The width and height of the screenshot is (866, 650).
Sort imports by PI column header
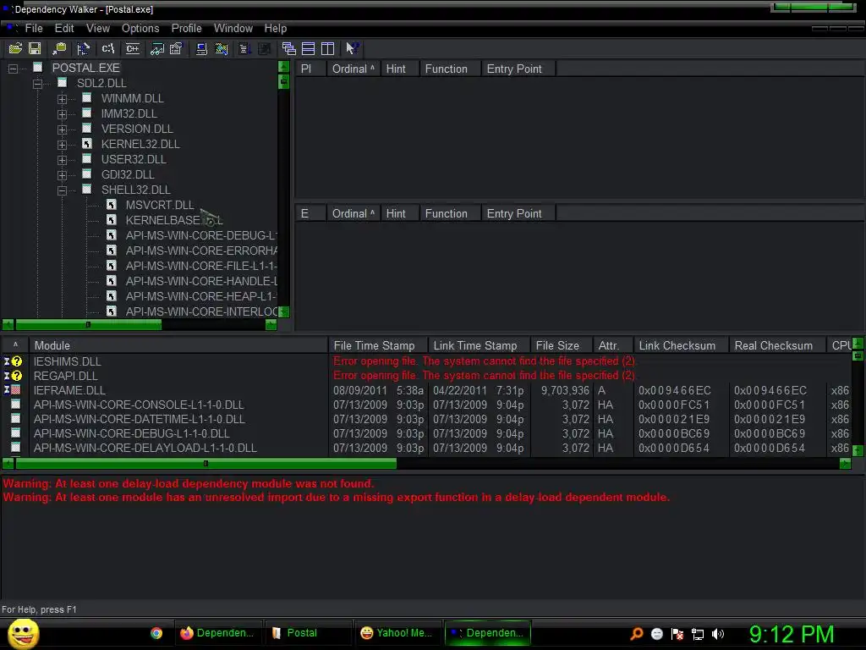311,69
